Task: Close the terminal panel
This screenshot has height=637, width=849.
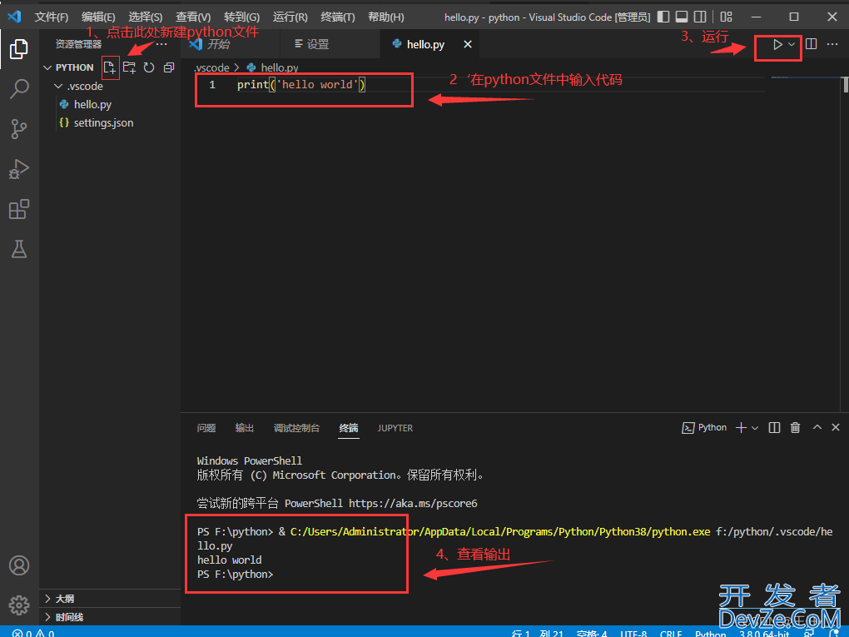Action: pyautogui.click(x=836, y=427)
